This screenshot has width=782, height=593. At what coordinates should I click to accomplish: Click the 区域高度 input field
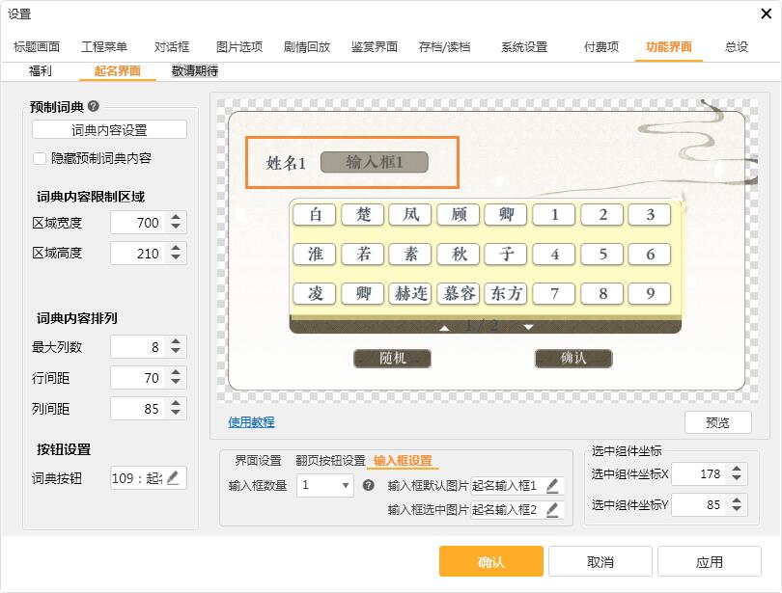click(137, 254)
